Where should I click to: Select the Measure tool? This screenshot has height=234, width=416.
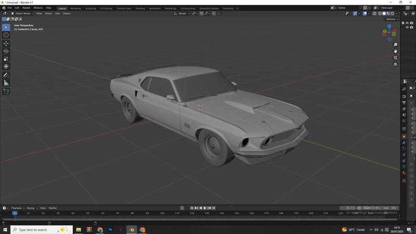[6, 83]
